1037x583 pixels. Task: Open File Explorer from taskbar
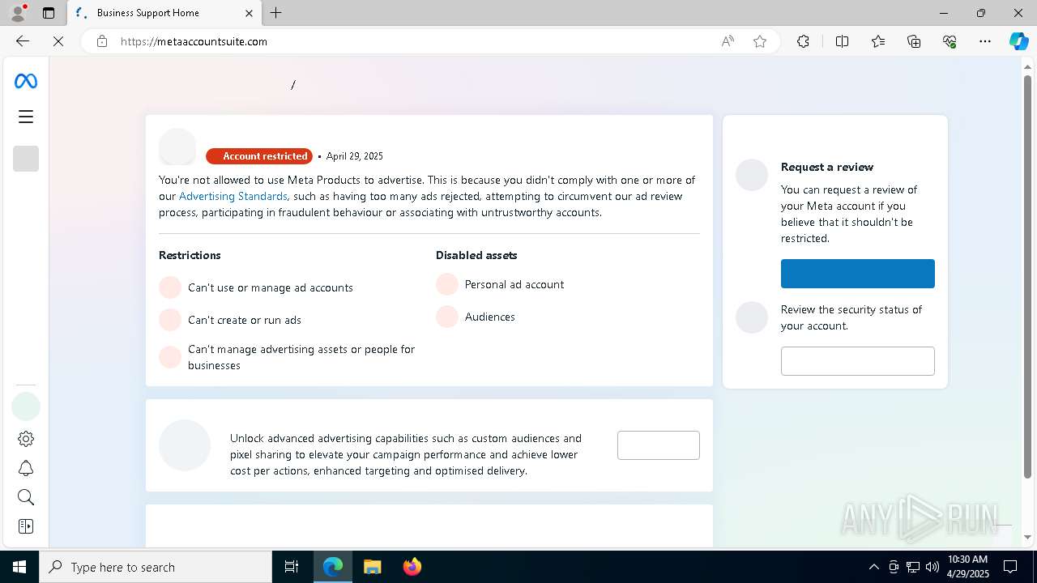[x=372, y=567]
